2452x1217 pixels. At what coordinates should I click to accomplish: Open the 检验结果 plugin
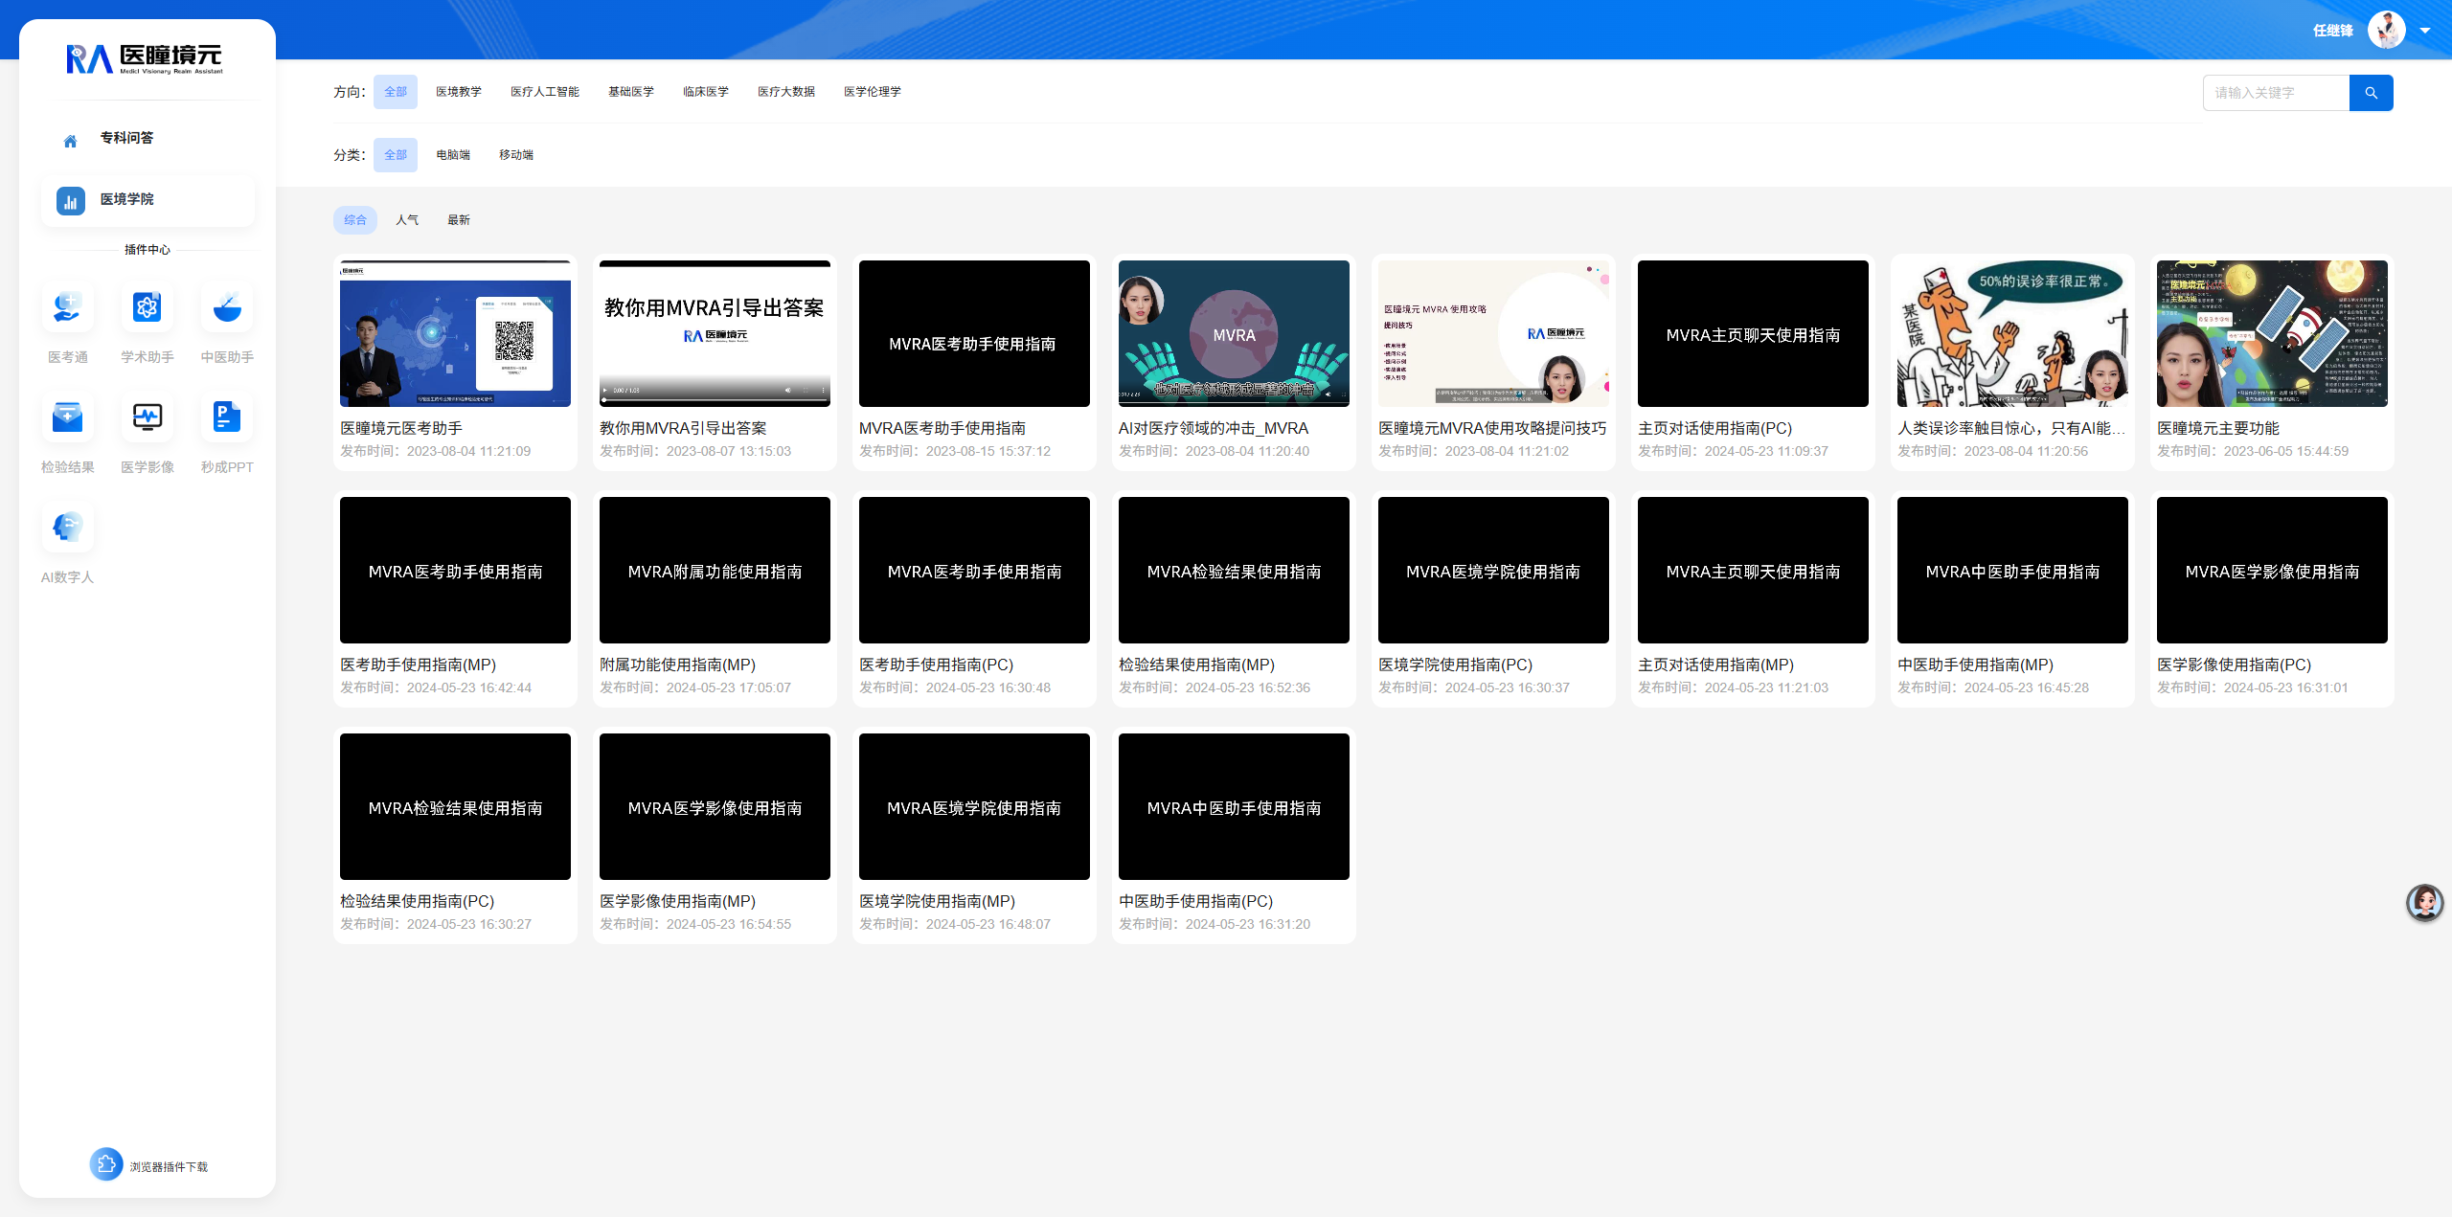click(67, 417)
